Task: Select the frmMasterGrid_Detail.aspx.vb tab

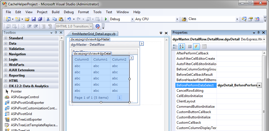Action: point(94,34)
